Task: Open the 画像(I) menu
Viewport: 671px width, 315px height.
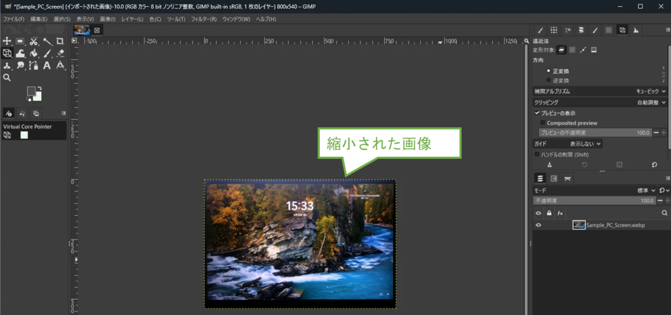Action: [107, 19]
